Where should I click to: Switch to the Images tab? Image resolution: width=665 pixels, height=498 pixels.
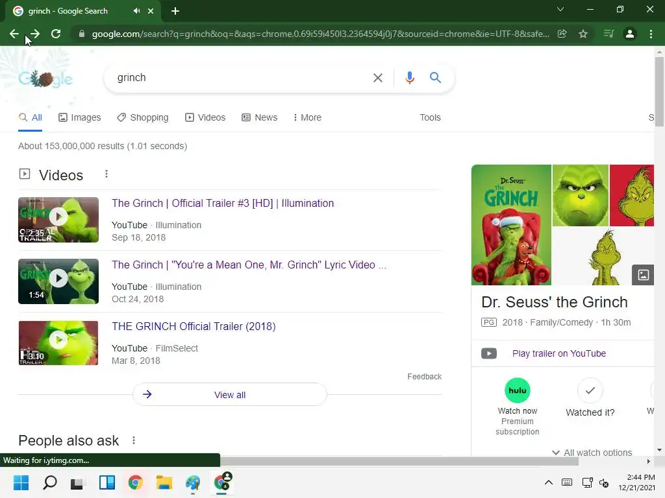80,118
